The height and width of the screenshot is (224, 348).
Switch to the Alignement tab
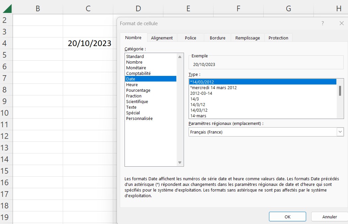click(162, 37)
